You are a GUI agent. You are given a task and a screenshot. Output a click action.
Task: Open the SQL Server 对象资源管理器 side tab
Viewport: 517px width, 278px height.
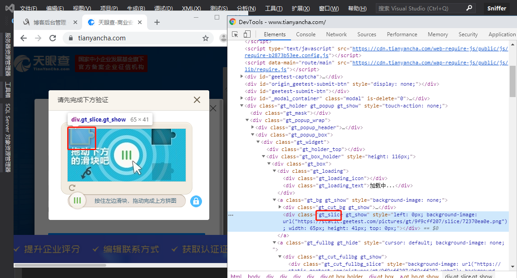coord(8,138)
